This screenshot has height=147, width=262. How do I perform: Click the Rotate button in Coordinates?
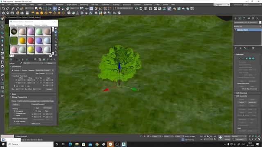(x=49, y=89)
